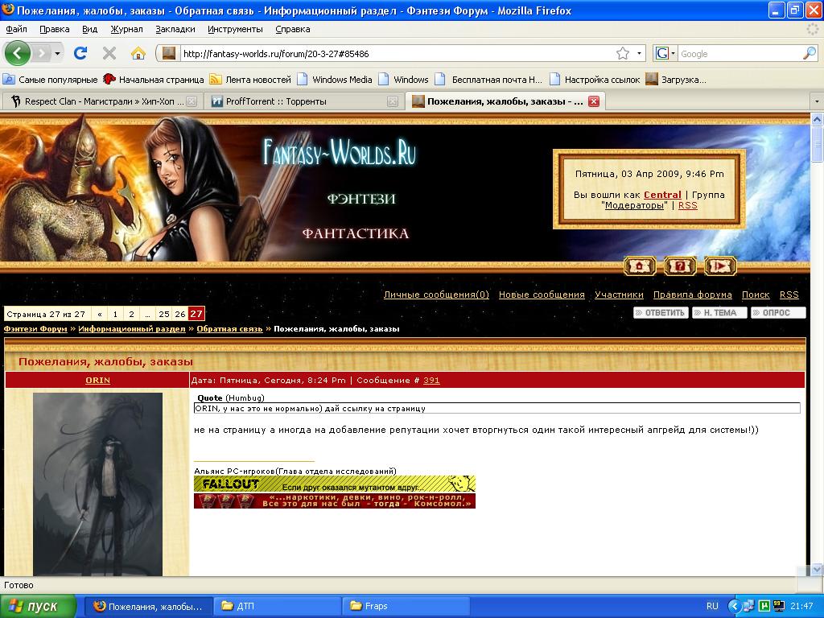The image size is (824, 618).
Task: Click the site favicon in address bar
Action: point(169,53)
